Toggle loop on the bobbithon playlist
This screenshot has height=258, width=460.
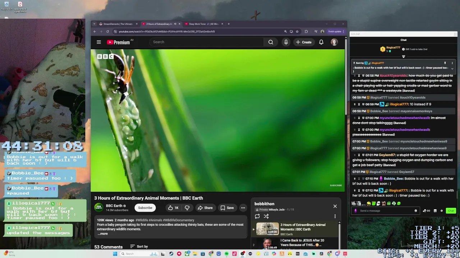tap(257, 216)
